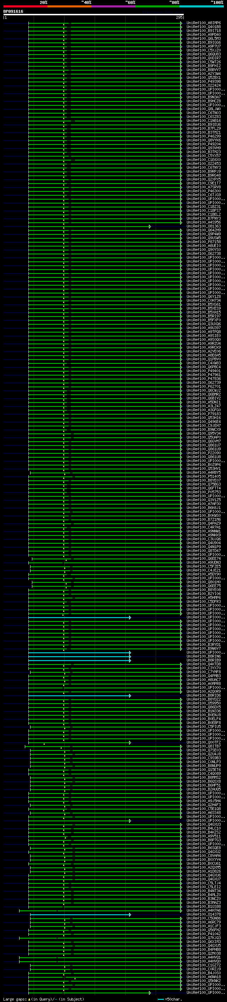Open hit UniRef100_Q15ET6

point(204,770)
